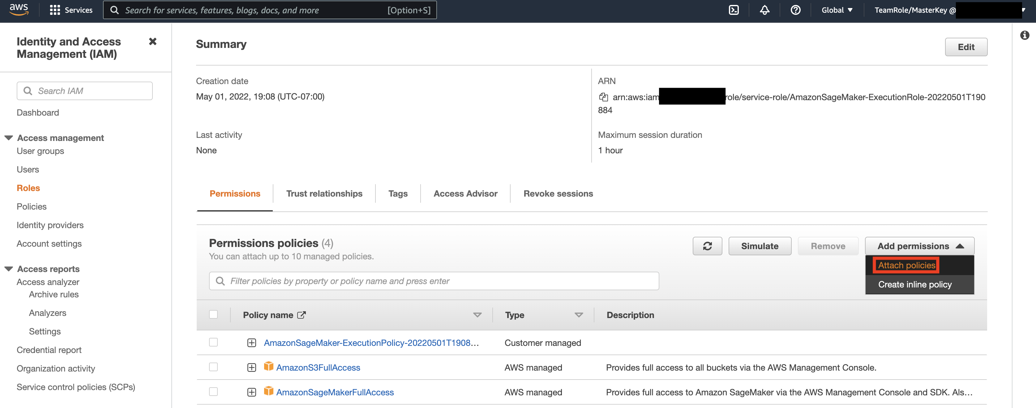
Task: Expand the AmazonS3FullAccess row details
Action: (251, 368)
